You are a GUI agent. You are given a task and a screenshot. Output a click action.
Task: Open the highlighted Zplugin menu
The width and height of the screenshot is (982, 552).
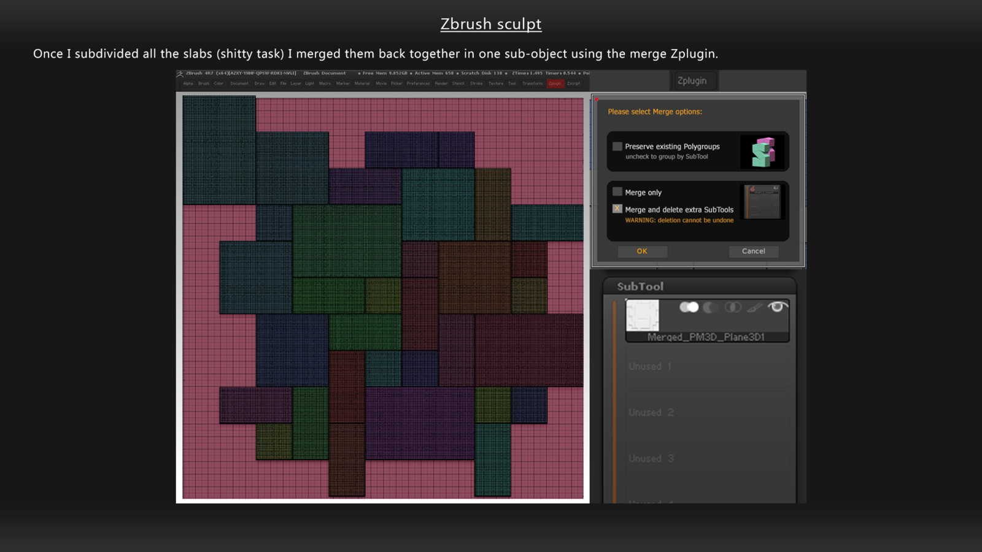coord(555,83)
